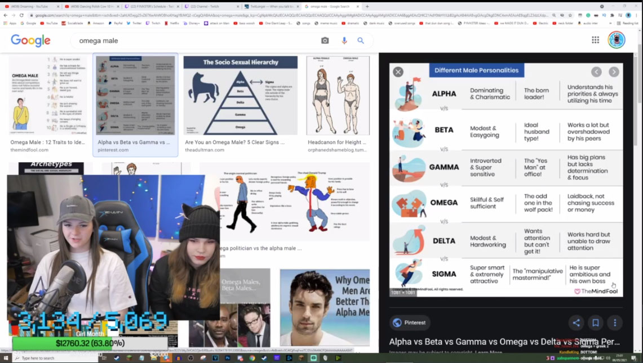Open Socio Sexual Hierarchy pyramid image
The width and height of the screenshot is (643, 363).
(240, 96)
